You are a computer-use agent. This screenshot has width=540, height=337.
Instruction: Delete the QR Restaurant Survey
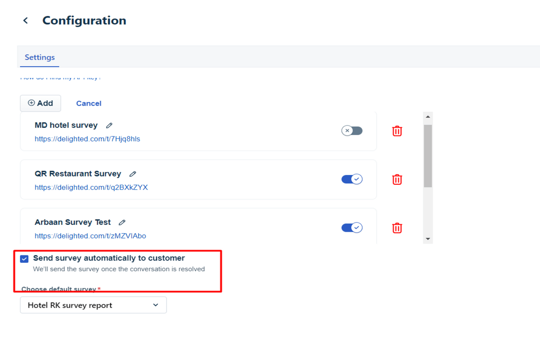pyautogui.click(x=397, y=179)
